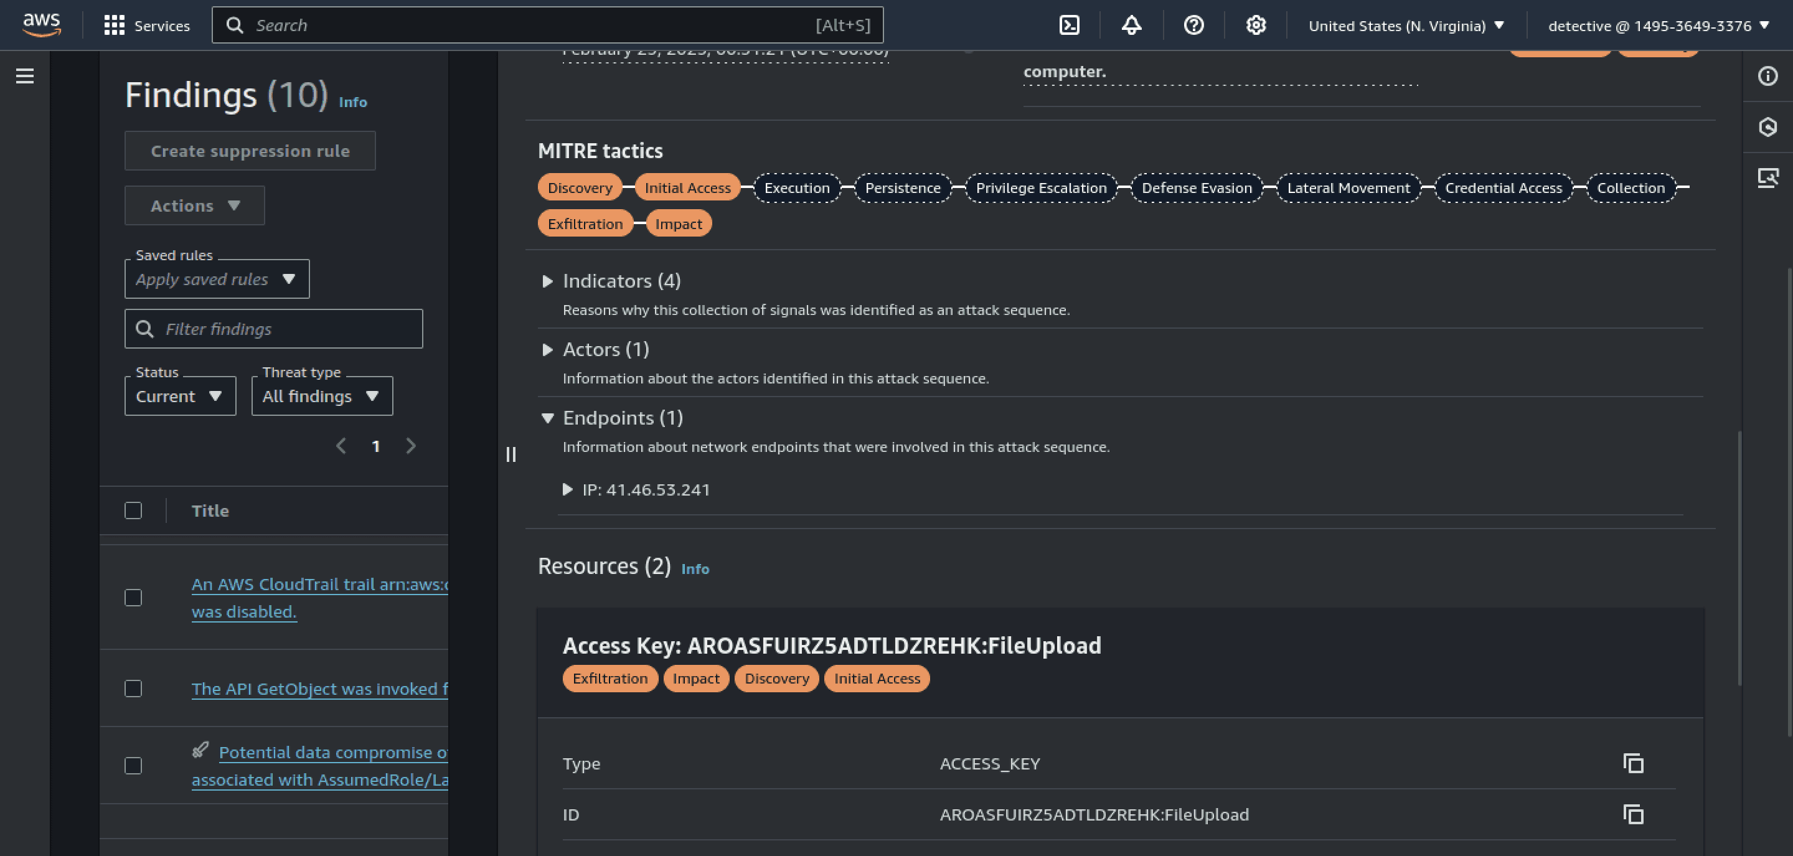The width and height of the screenshot is (1793, 856).
Task: Click the Persistence MITRE tactic
Action: coord(903,188)
